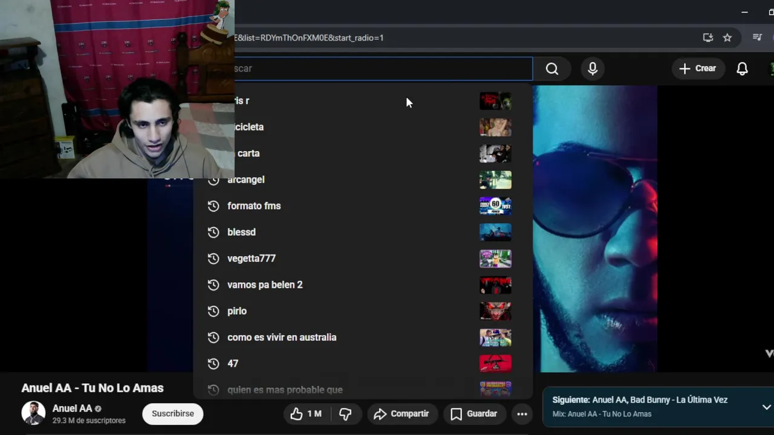
Task: Open more actions three-dot menu
Action: (522, 414)
